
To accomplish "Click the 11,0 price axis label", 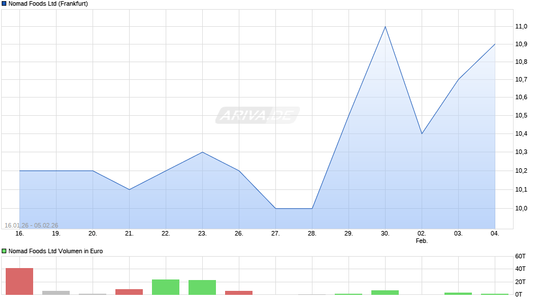I will [x=521, y=26].
